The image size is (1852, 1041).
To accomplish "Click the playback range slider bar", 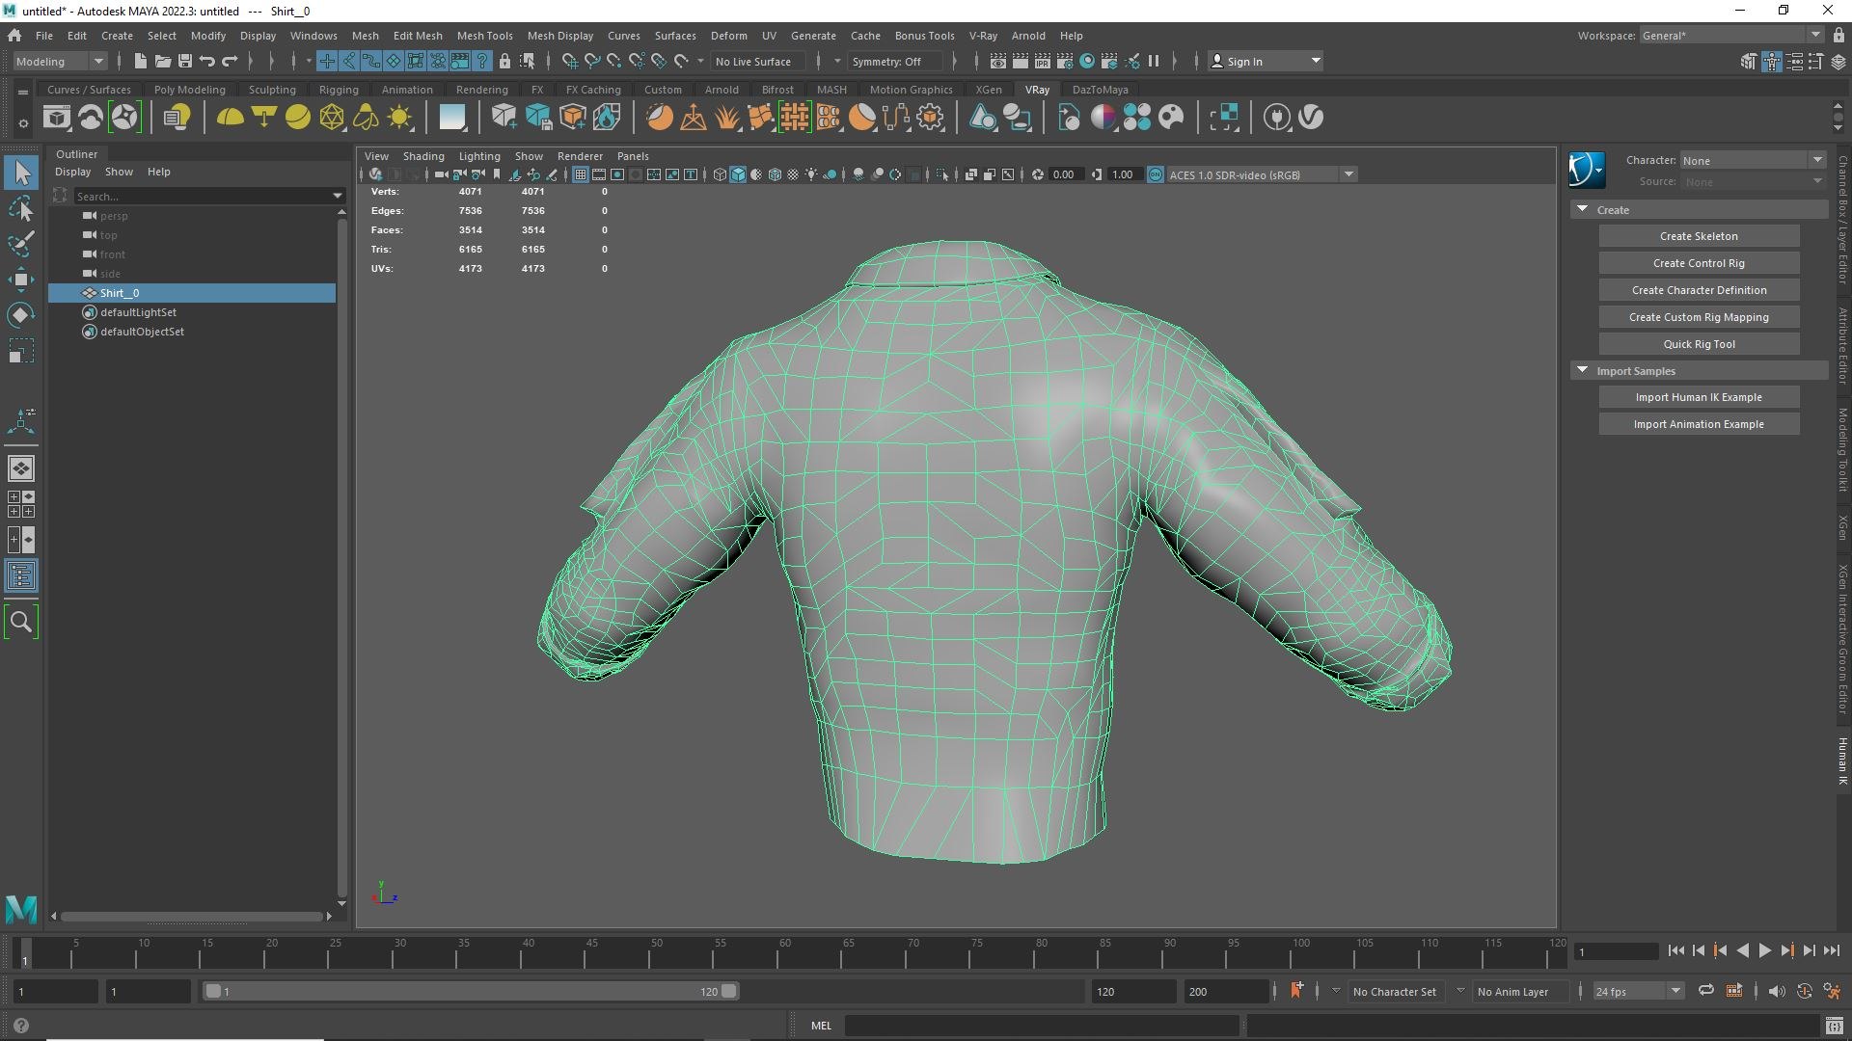I will pyautogui.click(x=470, y=991).
